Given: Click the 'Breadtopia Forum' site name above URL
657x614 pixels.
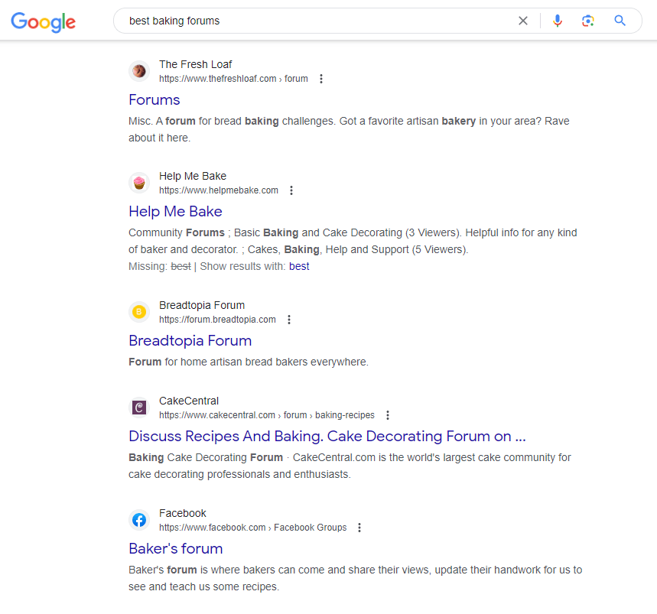Looking at the screenshot, I should (202, 305).
